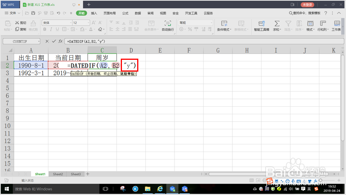Open a new document tab with plus
This screenshot has height=195, width=346.
[89, 5]
